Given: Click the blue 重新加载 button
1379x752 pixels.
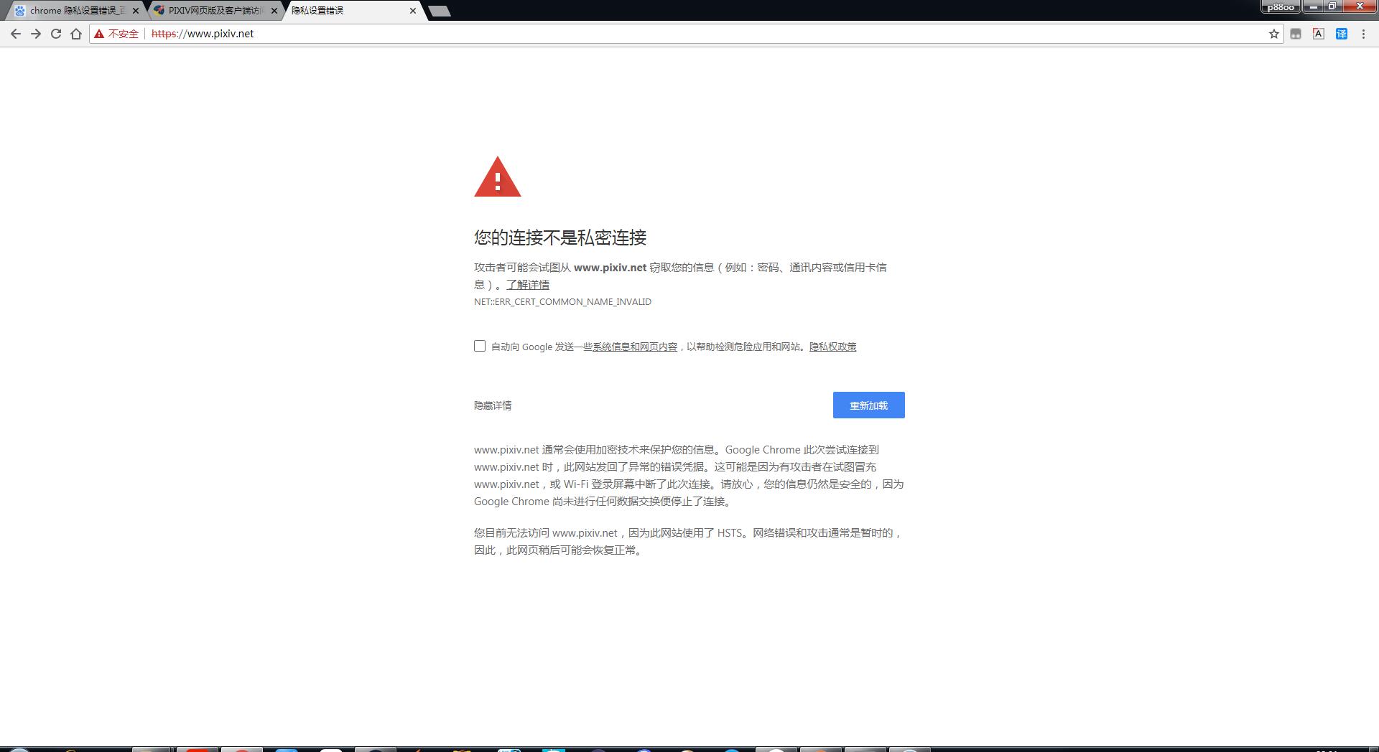Looking at the screenshot, I should coord(869,405).
